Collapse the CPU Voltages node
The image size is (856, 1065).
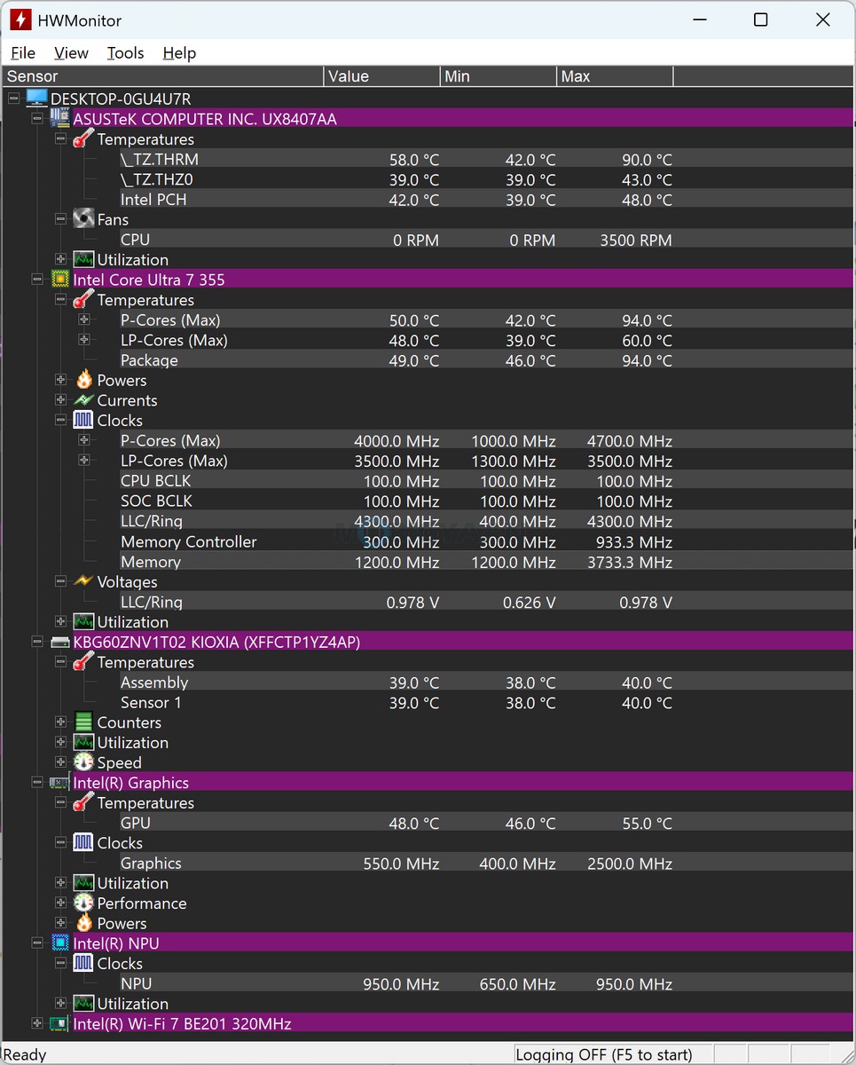coord(60,581)
